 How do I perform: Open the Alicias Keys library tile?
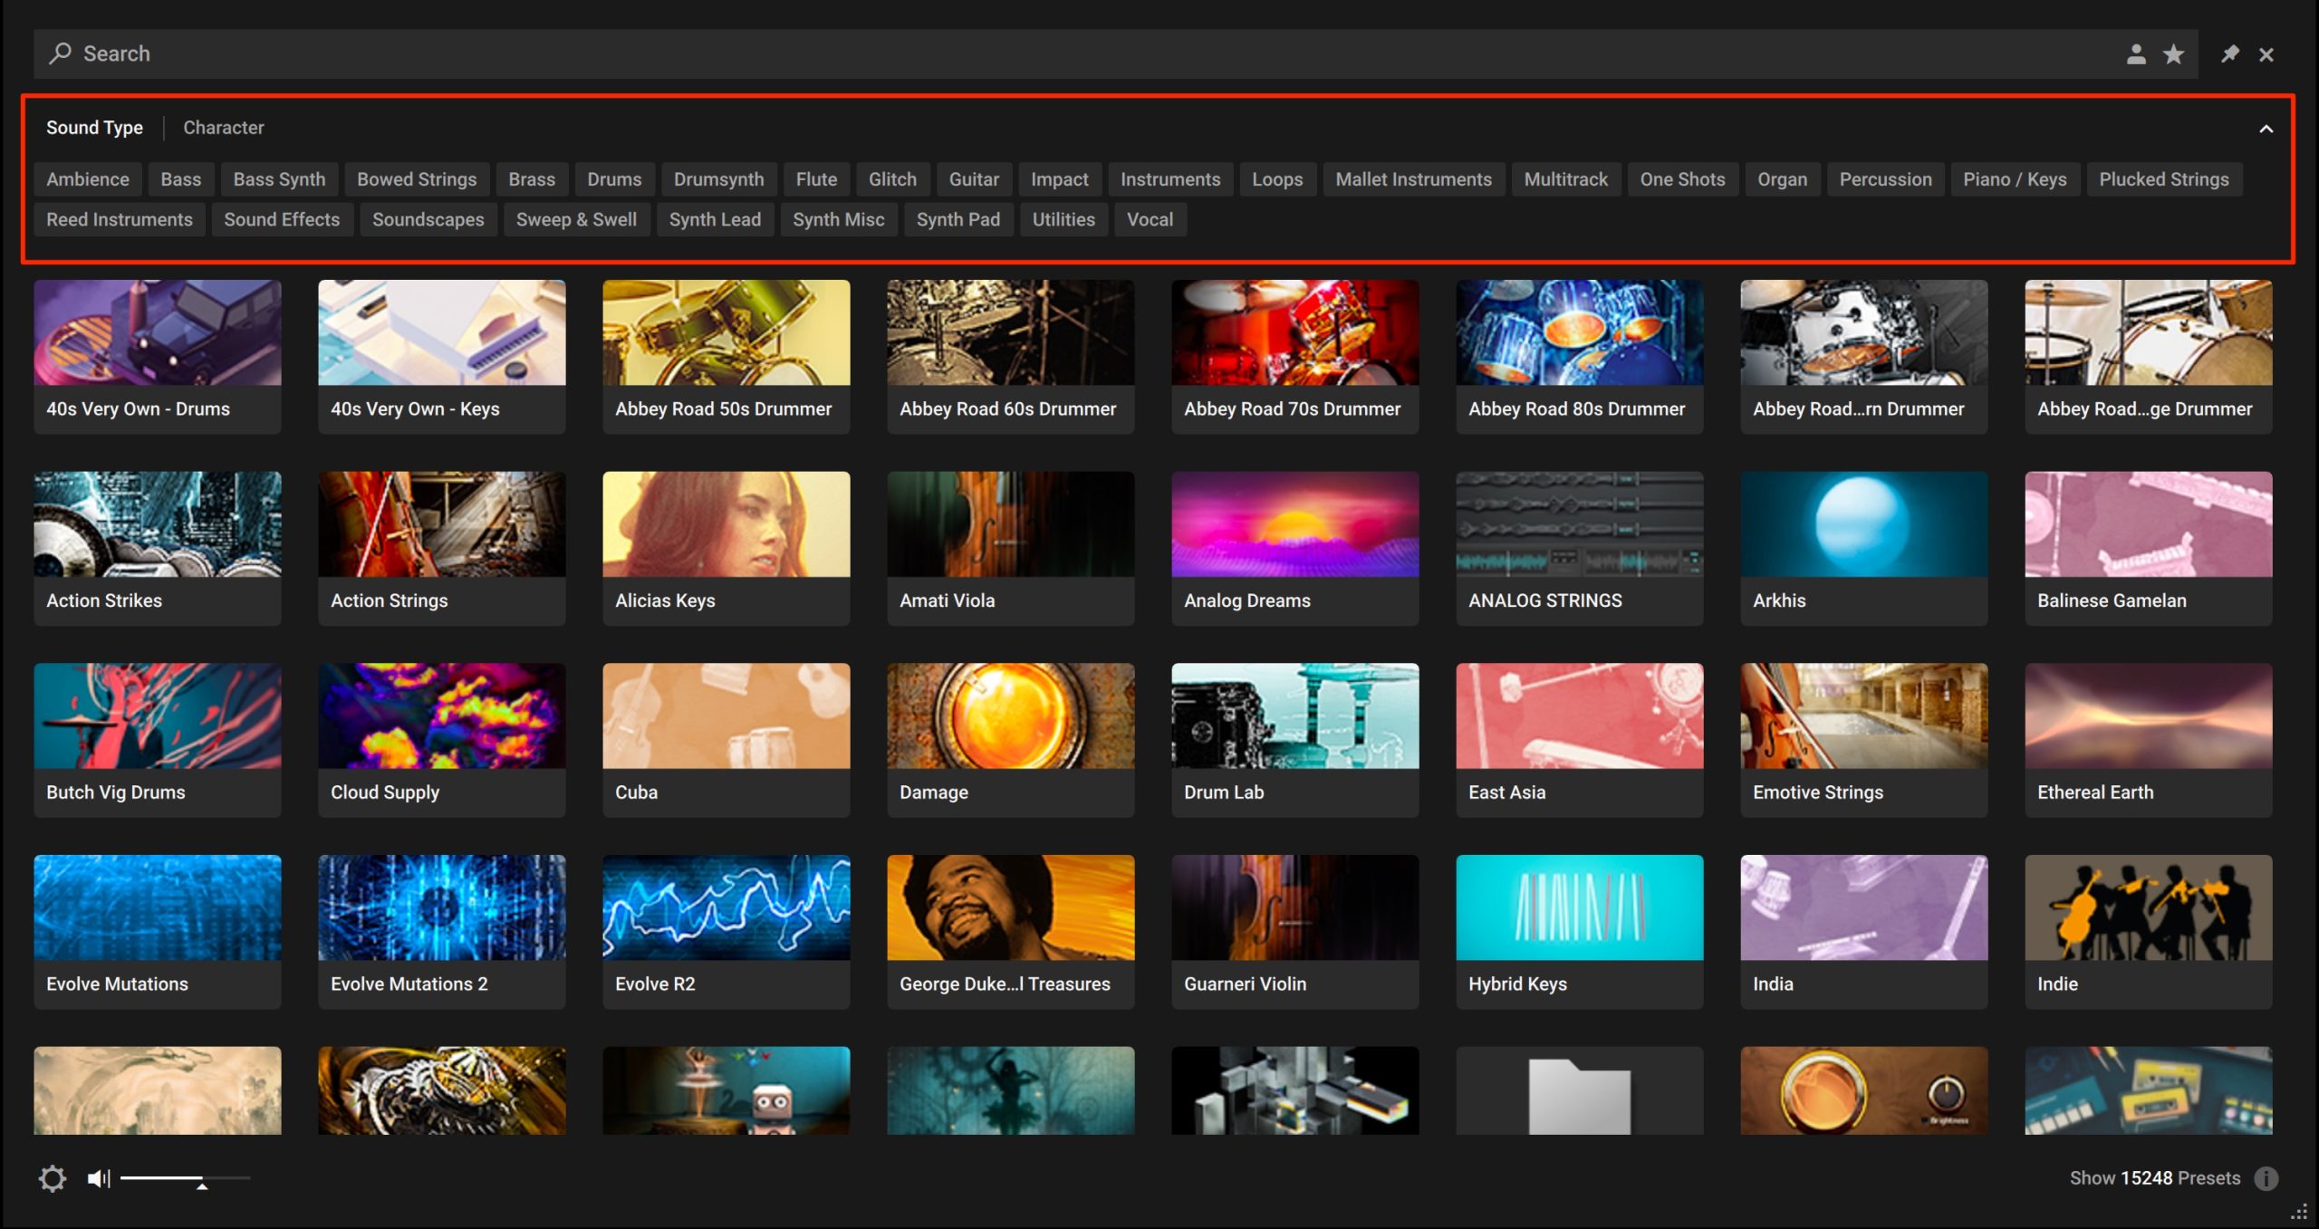(726, 548)
